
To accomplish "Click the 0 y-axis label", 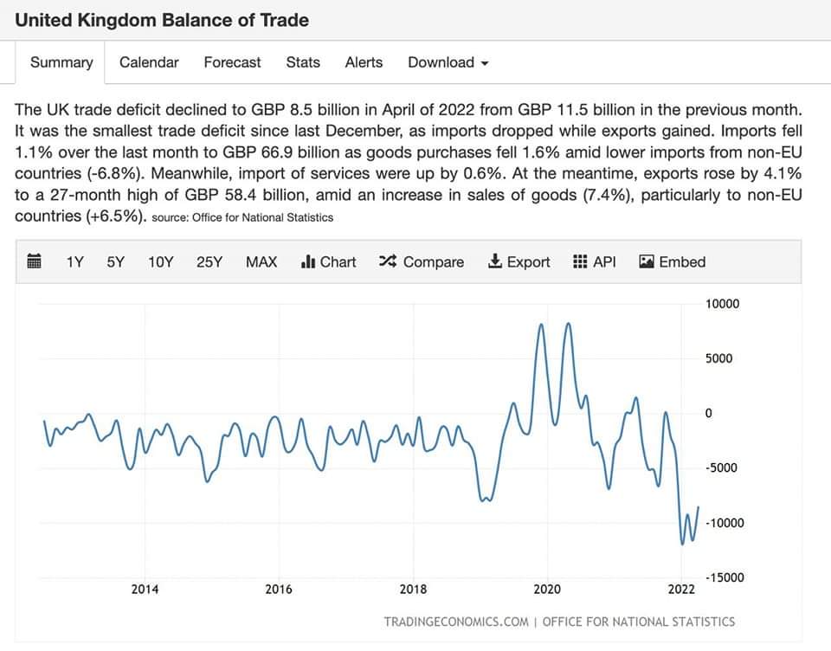I will pos(709,413).
